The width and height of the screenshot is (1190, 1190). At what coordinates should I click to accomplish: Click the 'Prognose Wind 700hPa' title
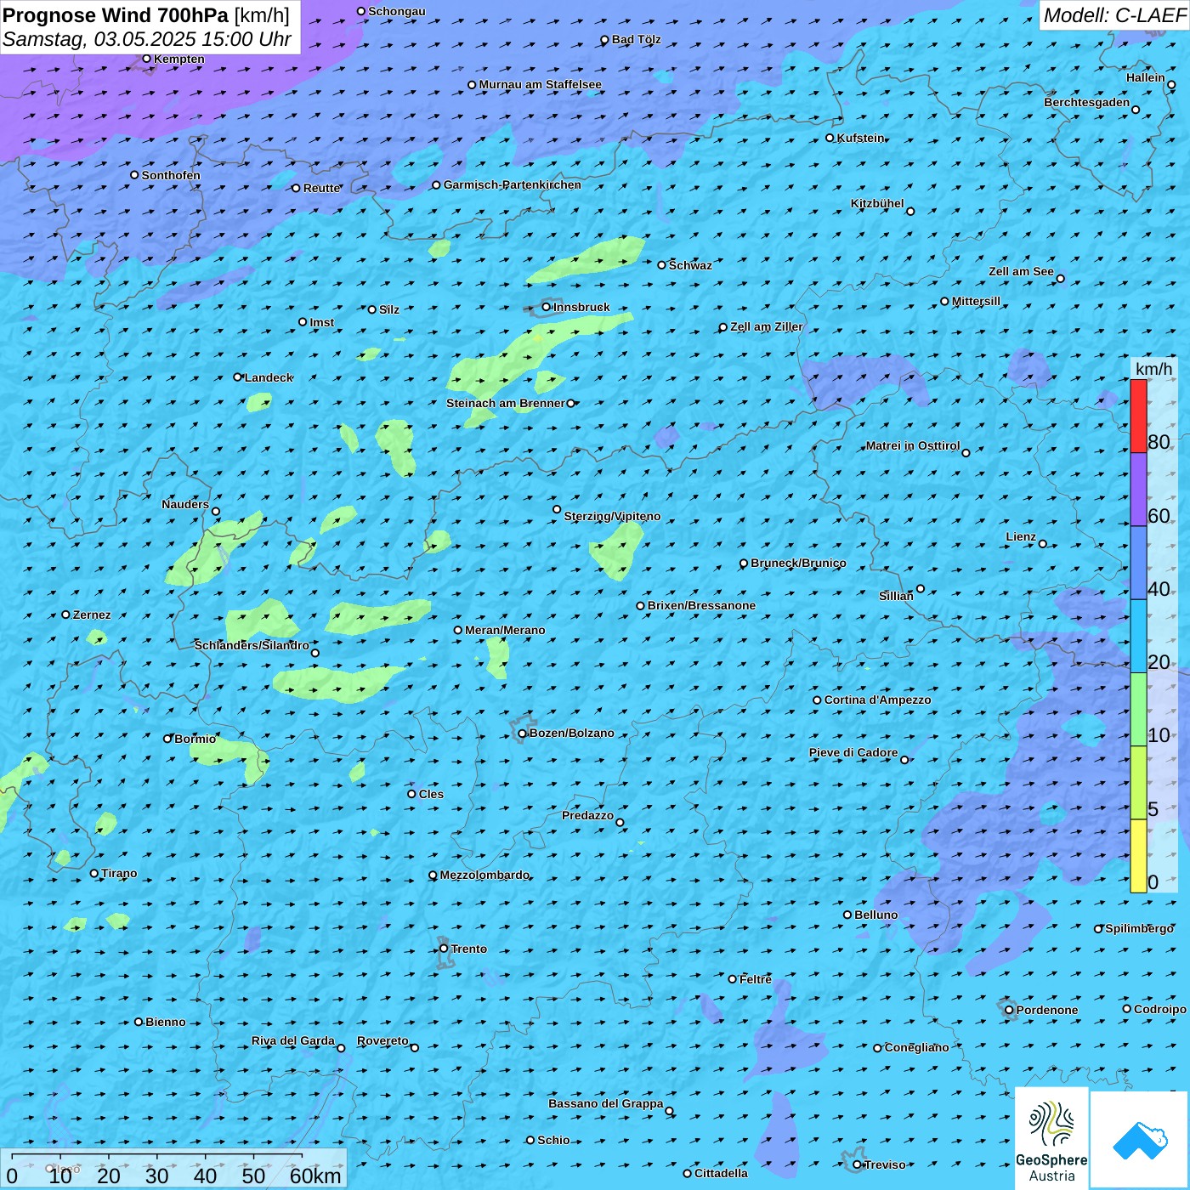[x=116, y=15]
